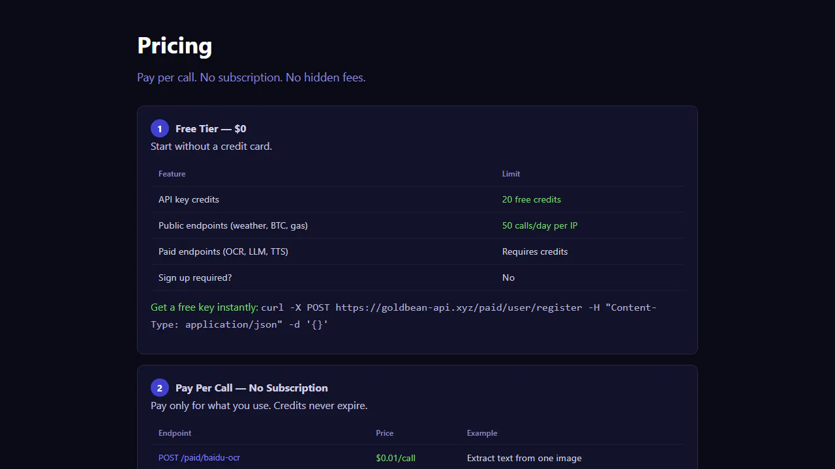Click the Feature column header
The width and height of the screenshot is (835, 469).
point(172,174)
